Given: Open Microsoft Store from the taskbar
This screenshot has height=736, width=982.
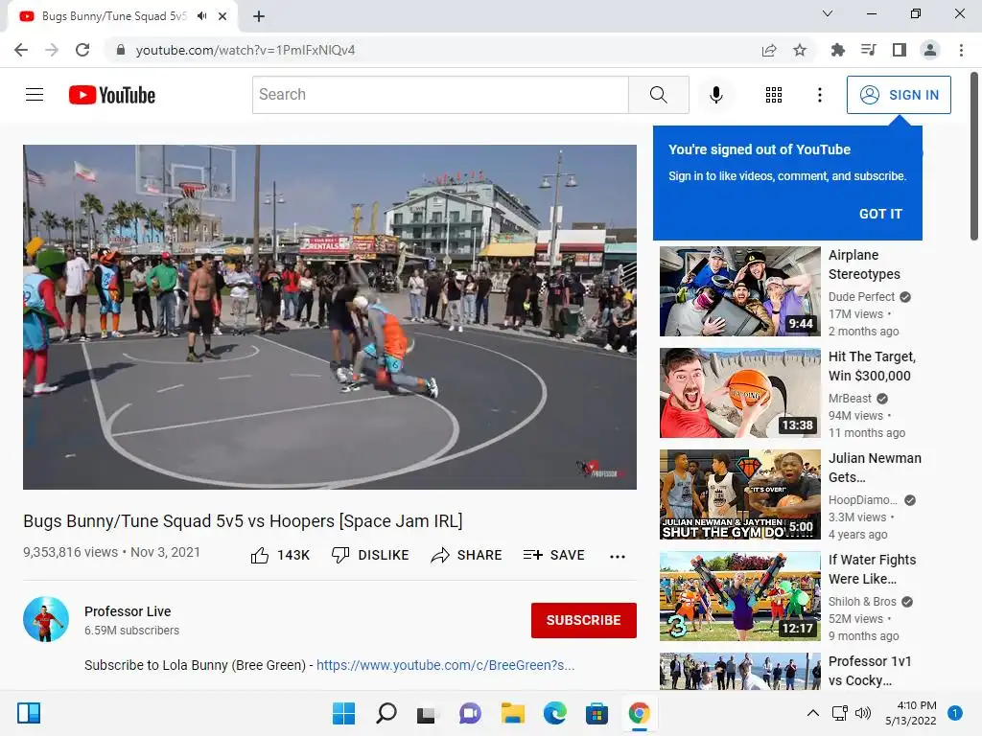Looking at the screenshot, I should coord(596,713).
